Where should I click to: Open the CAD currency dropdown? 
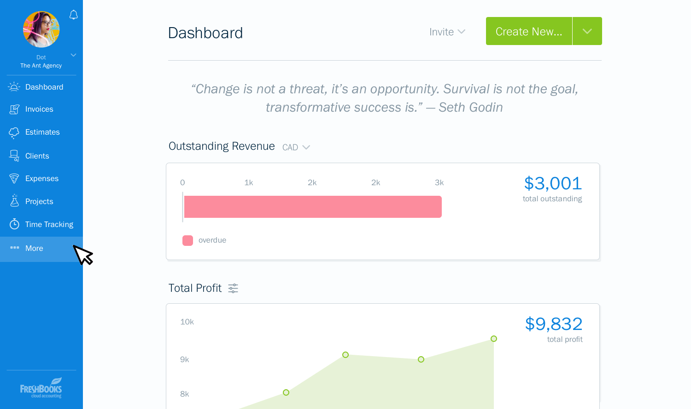[296, 147]
